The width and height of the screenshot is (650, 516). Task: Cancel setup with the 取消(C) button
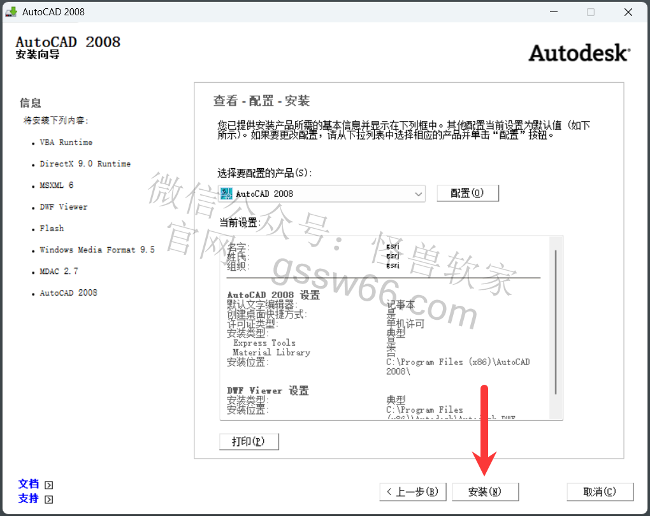(x=600, y=492)
